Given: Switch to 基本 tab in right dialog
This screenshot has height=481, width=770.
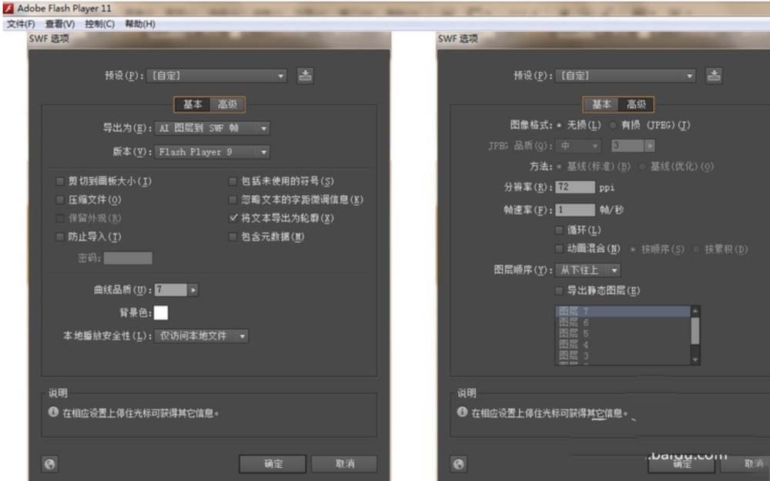Looking at the screenshot, I should (601, 104).
